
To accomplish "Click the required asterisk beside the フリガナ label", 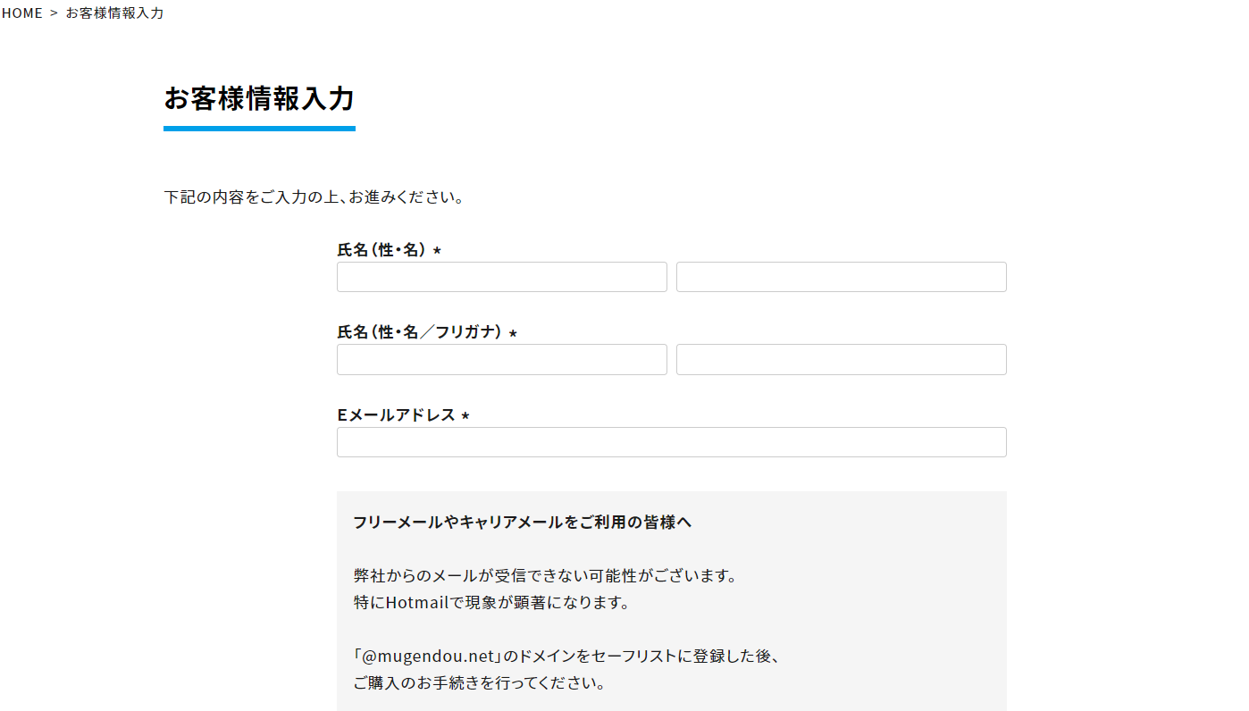I will coord(513,333).
